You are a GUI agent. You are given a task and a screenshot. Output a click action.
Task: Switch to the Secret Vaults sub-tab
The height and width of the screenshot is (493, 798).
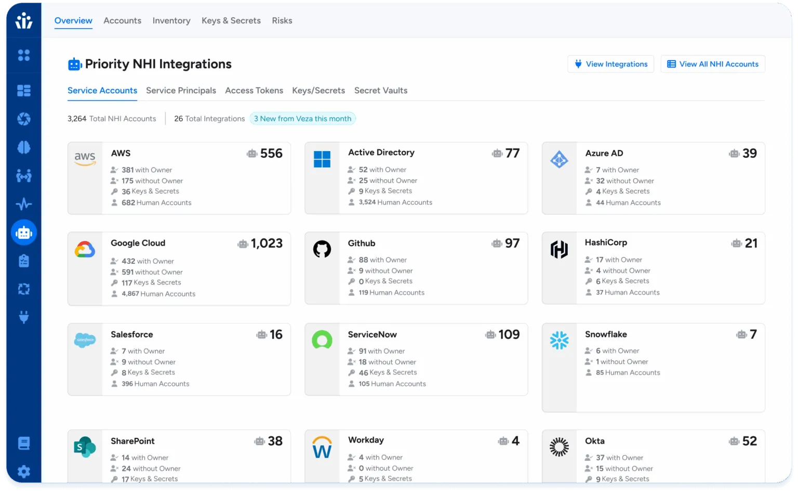click(381, 90)
